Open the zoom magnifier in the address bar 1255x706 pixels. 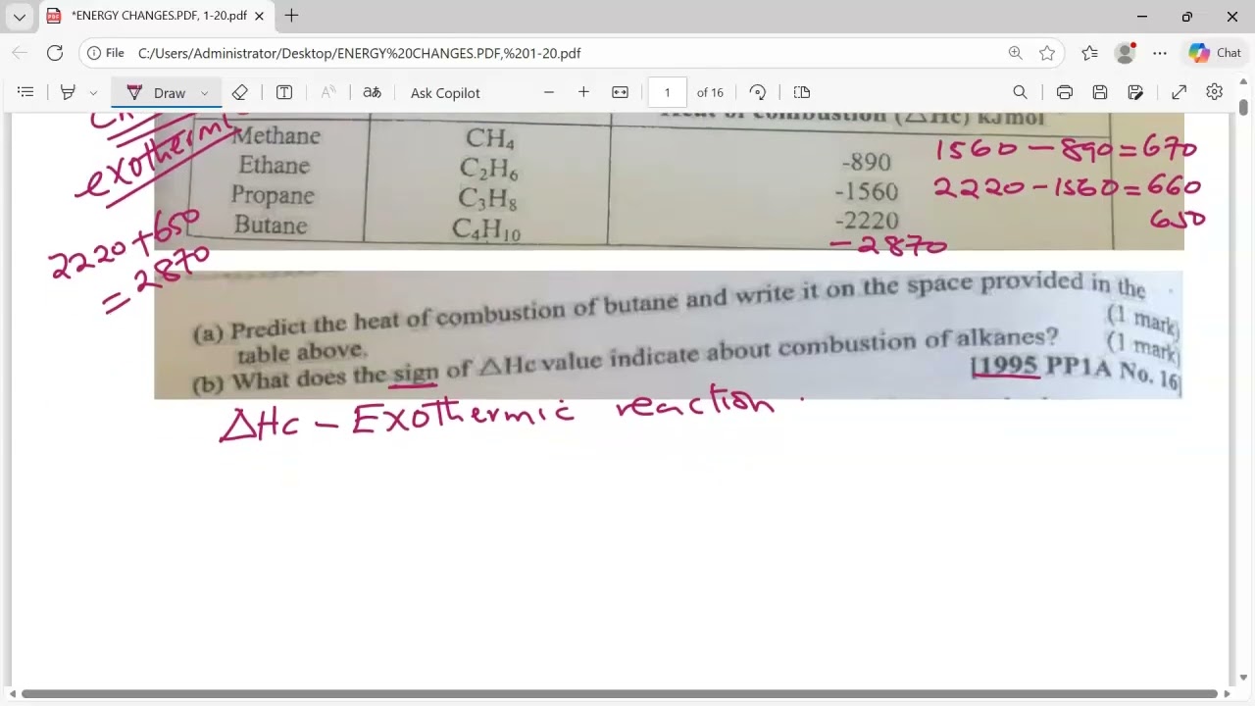point(1016,53)
